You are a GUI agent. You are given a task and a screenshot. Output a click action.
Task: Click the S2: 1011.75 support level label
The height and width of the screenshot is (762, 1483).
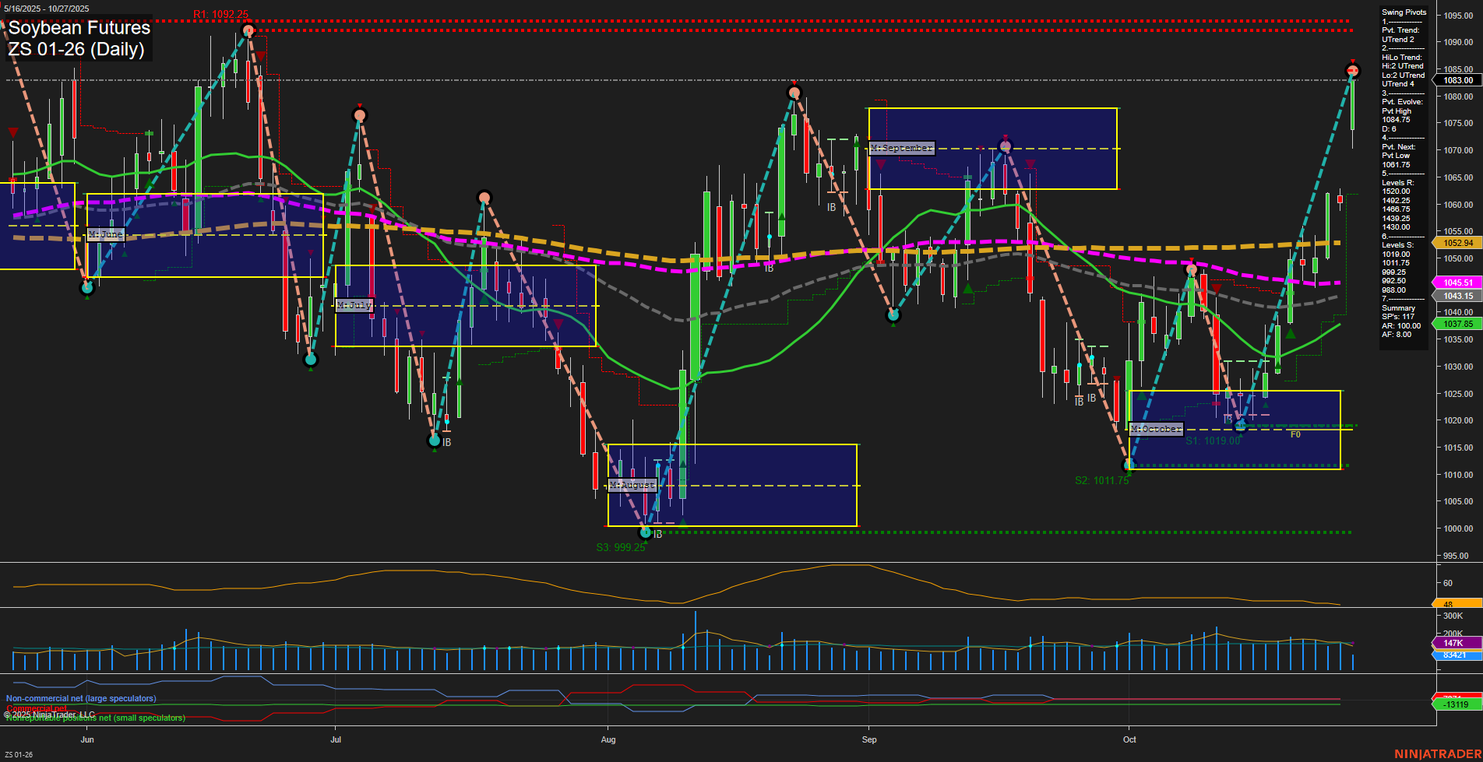click(1101, 480)
